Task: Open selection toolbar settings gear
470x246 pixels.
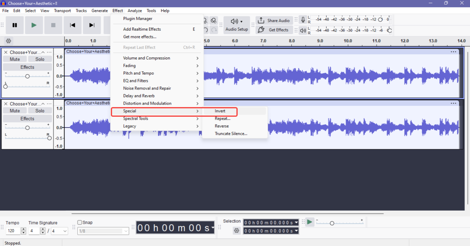Action: coord(236,231)
